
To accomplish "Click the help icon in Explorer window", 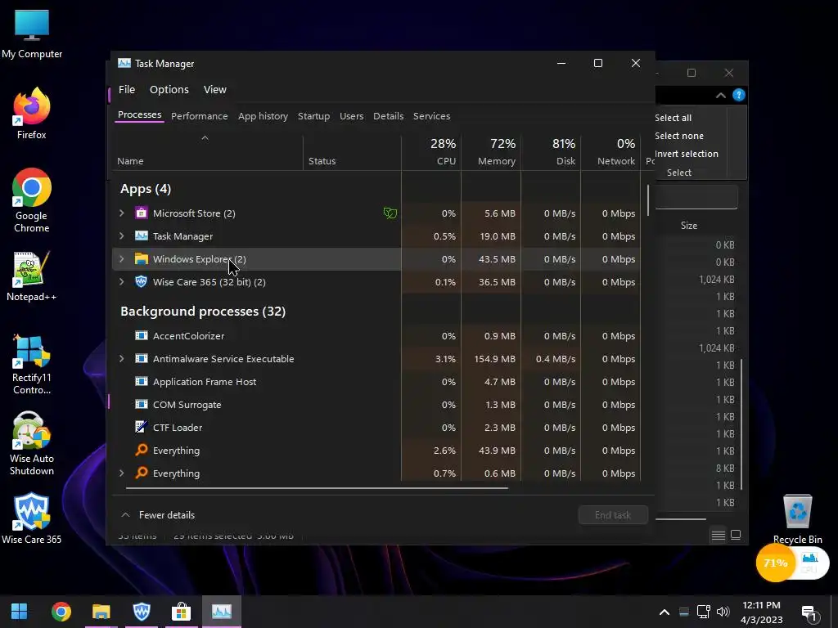I will point(739,95).
